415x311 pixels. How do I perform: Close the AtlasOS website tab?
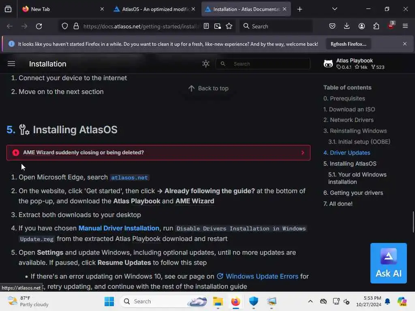point(193,9)
